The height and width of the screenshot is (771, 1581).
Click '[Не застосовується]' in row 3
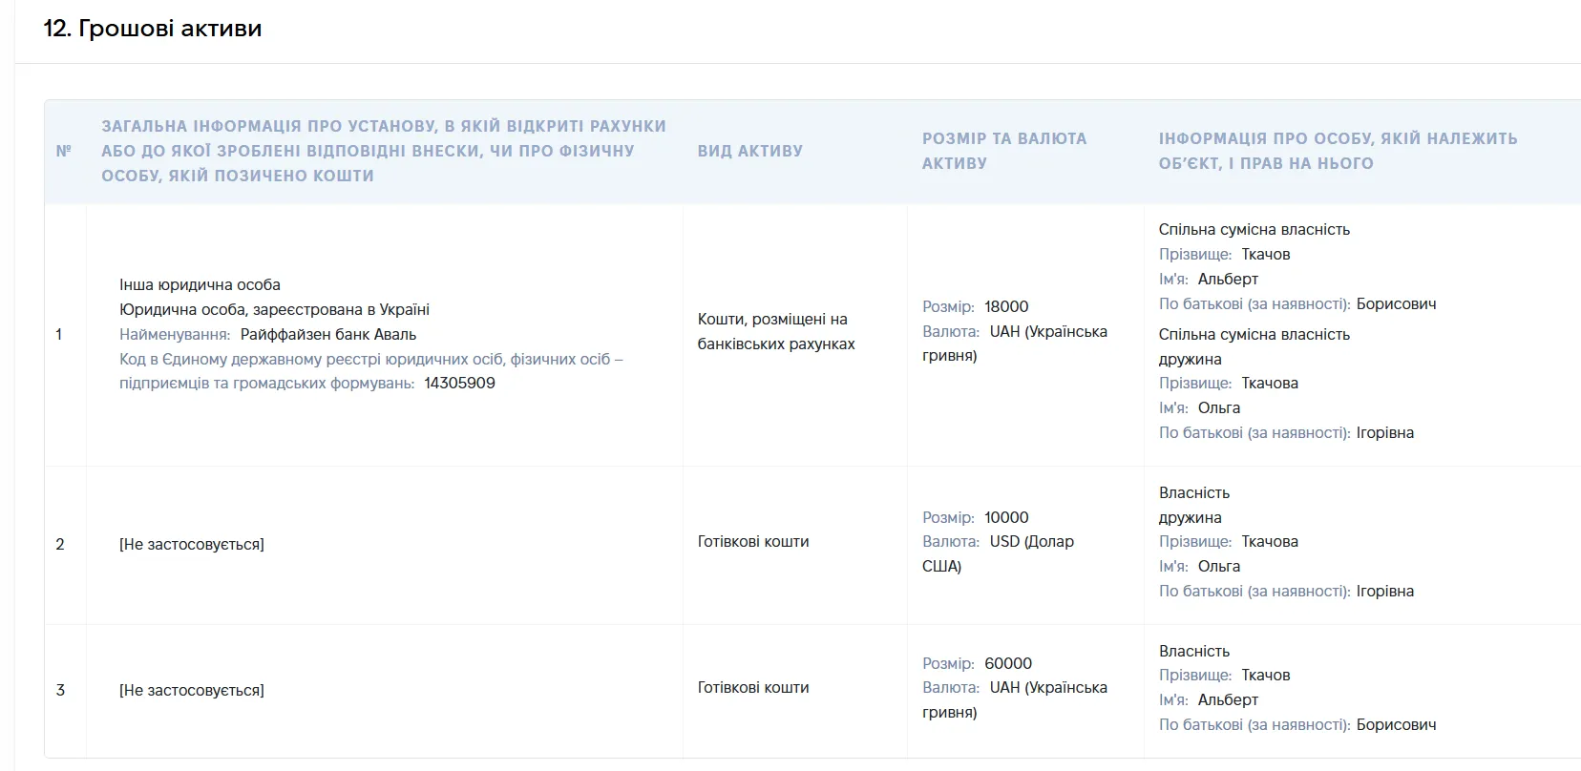(192, 690)
